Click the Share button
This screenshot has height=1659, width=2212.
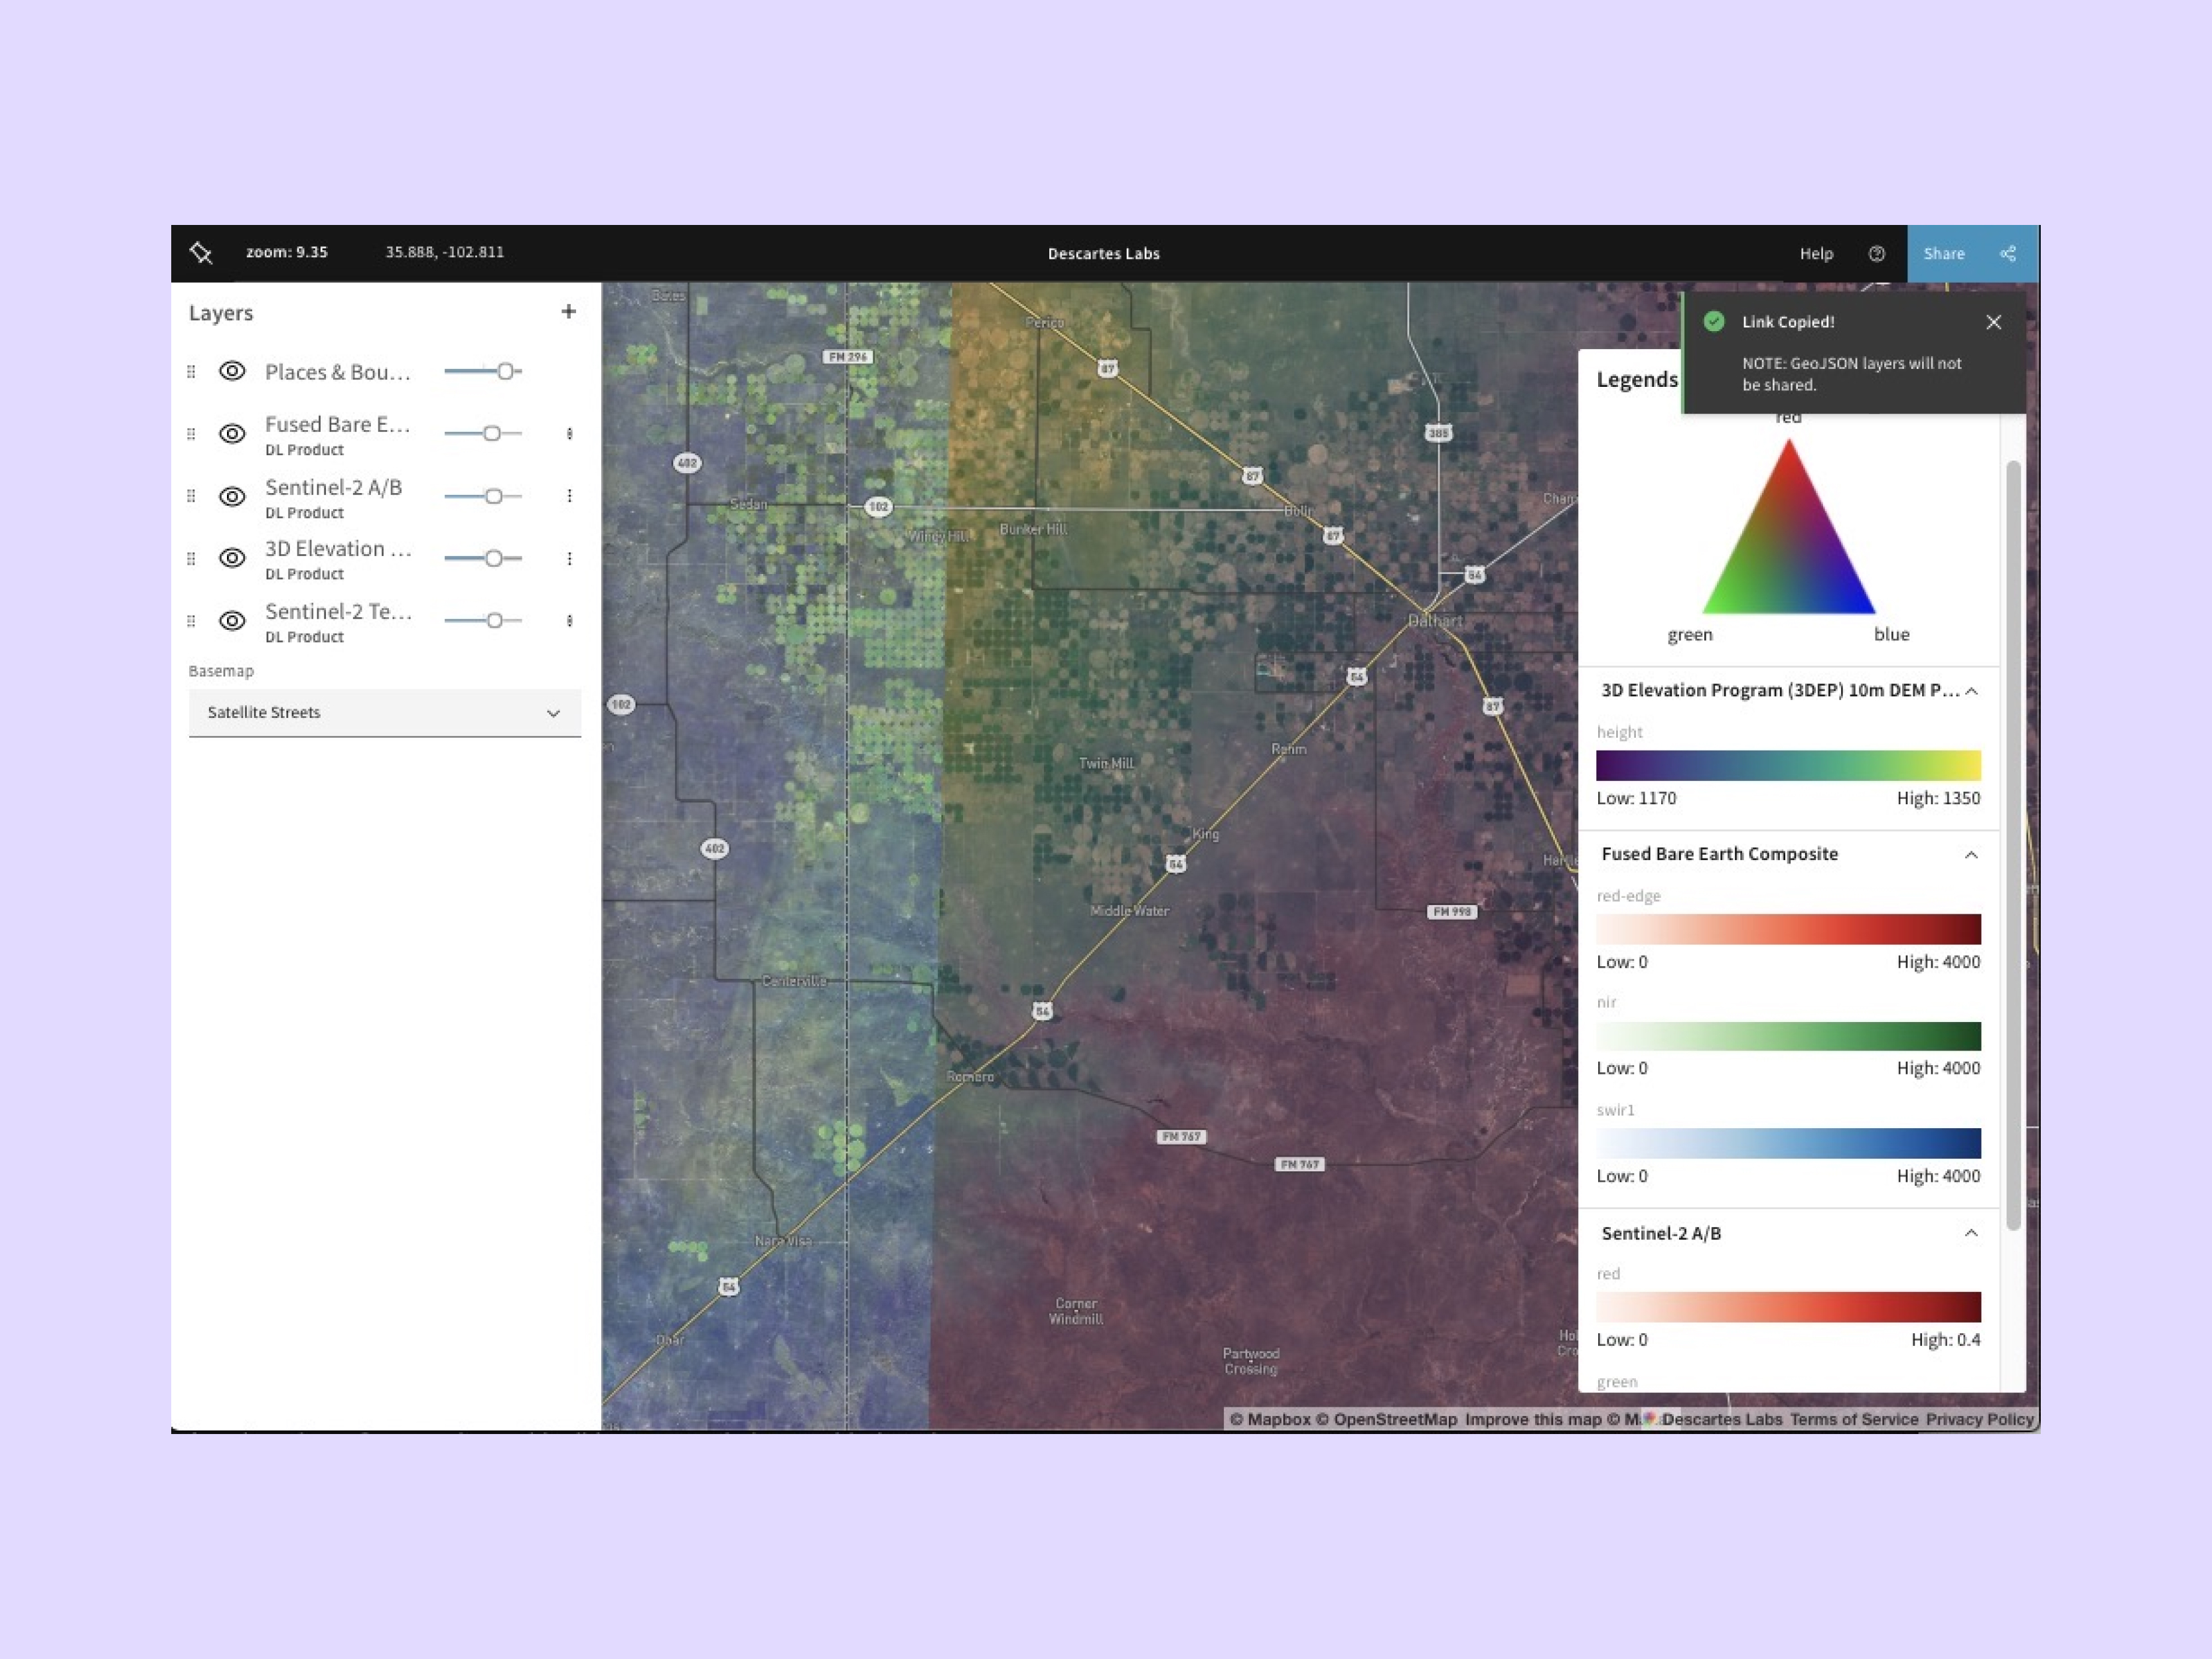coord(1943,253)
